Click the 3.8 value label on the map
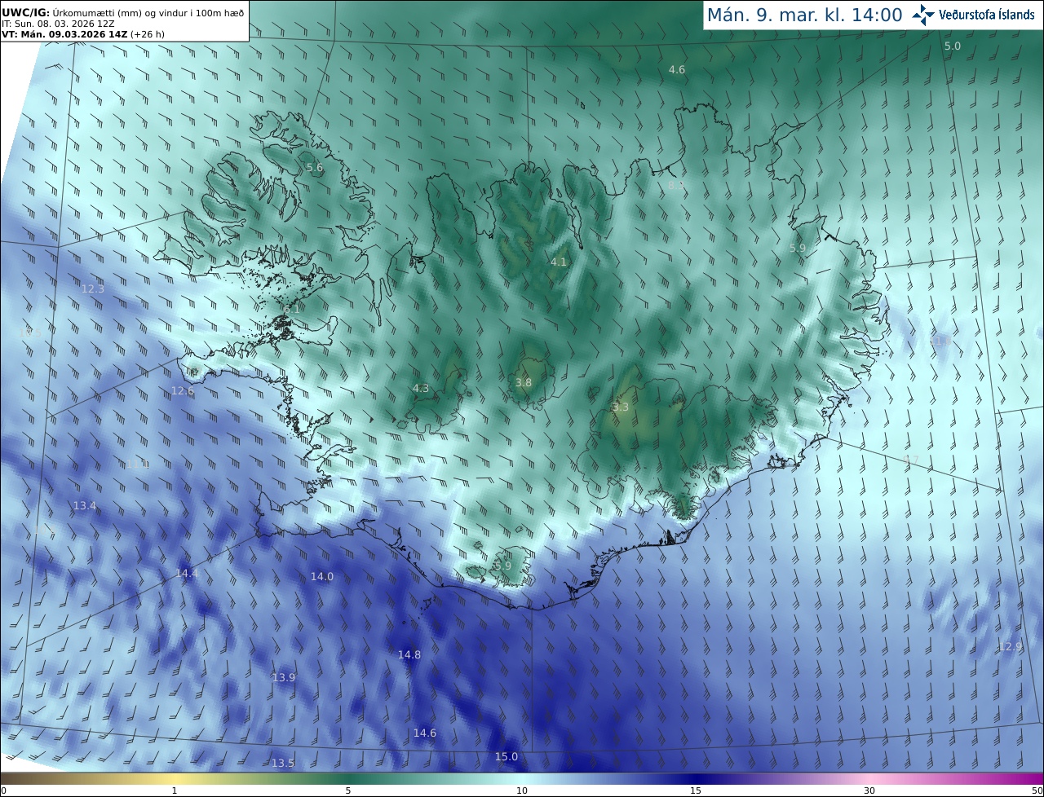 [524, 383]
